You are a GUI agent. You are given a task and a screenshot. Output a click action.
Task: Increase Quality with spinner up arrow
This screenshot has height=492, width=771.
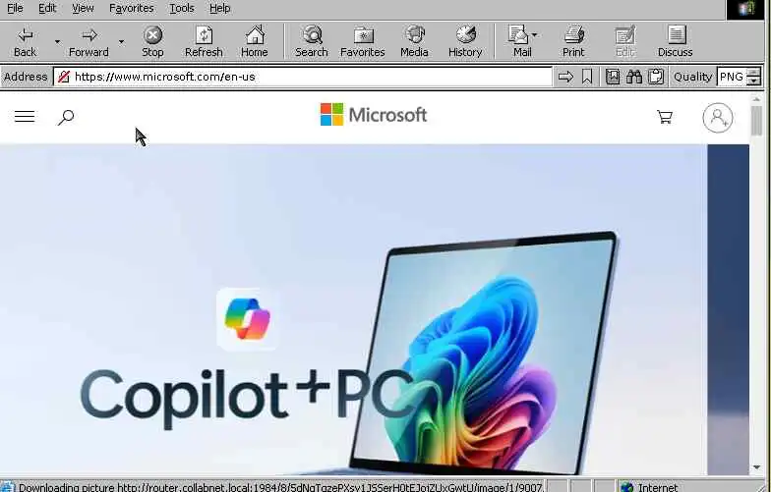(753, 73)
